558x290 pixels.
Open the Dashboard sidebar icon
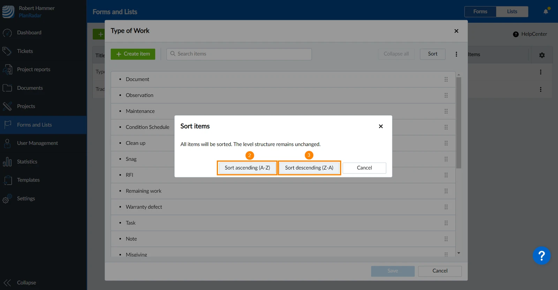tap(7, 33)
